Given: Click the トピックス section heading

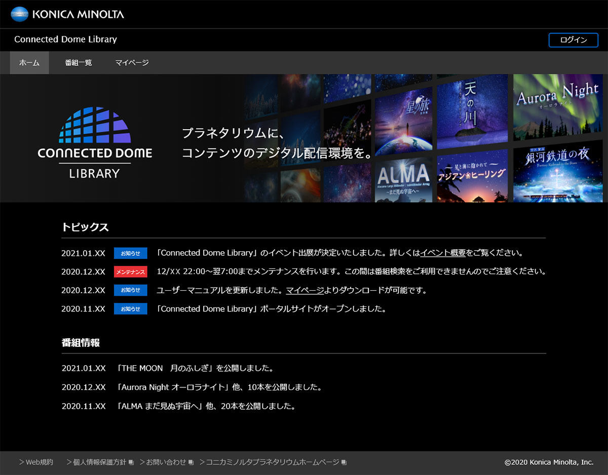Looking at the screenshot, I should pos(85,227).
